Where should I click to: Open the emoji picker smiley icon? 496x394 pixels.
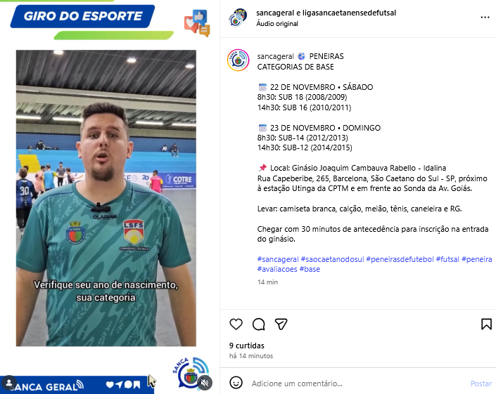pos(236,383)
